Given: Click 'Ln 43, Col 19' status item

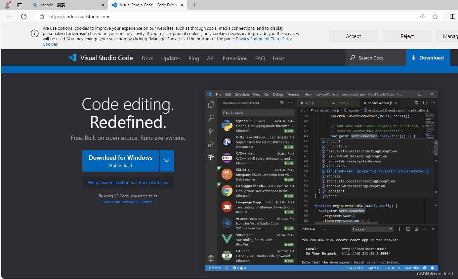Looking at the screenshot, I should (355, 268).
